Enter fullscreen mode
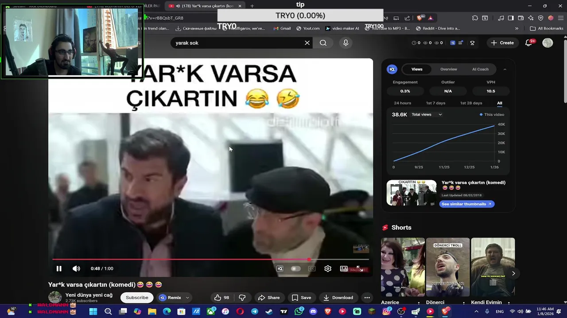This screenshot has height=318, width=567. pyautogui.click(x=360, y=269)
